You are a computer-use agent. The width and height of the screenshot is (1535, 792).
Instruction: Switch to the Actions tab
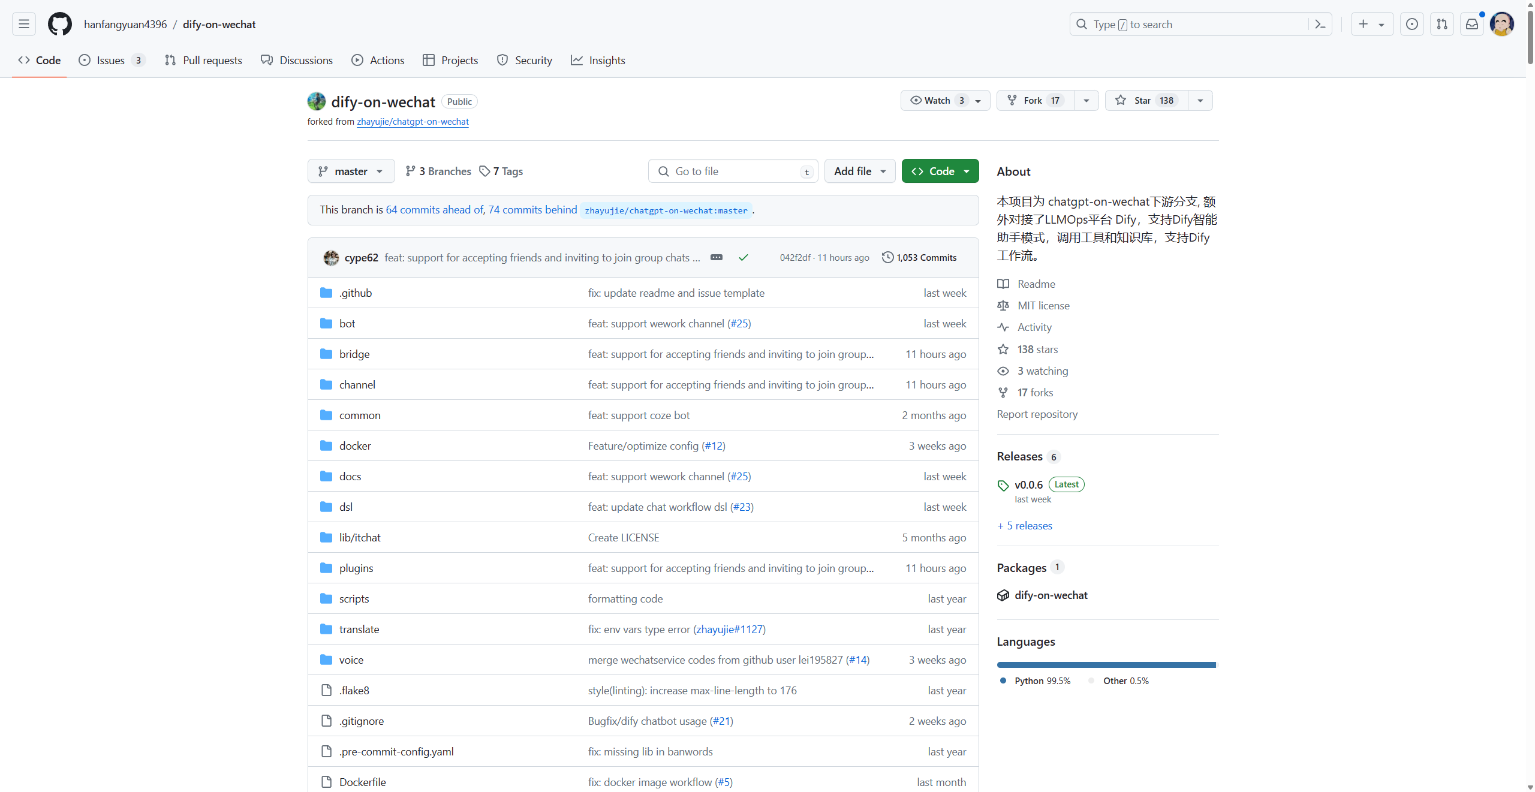(378, 60)
